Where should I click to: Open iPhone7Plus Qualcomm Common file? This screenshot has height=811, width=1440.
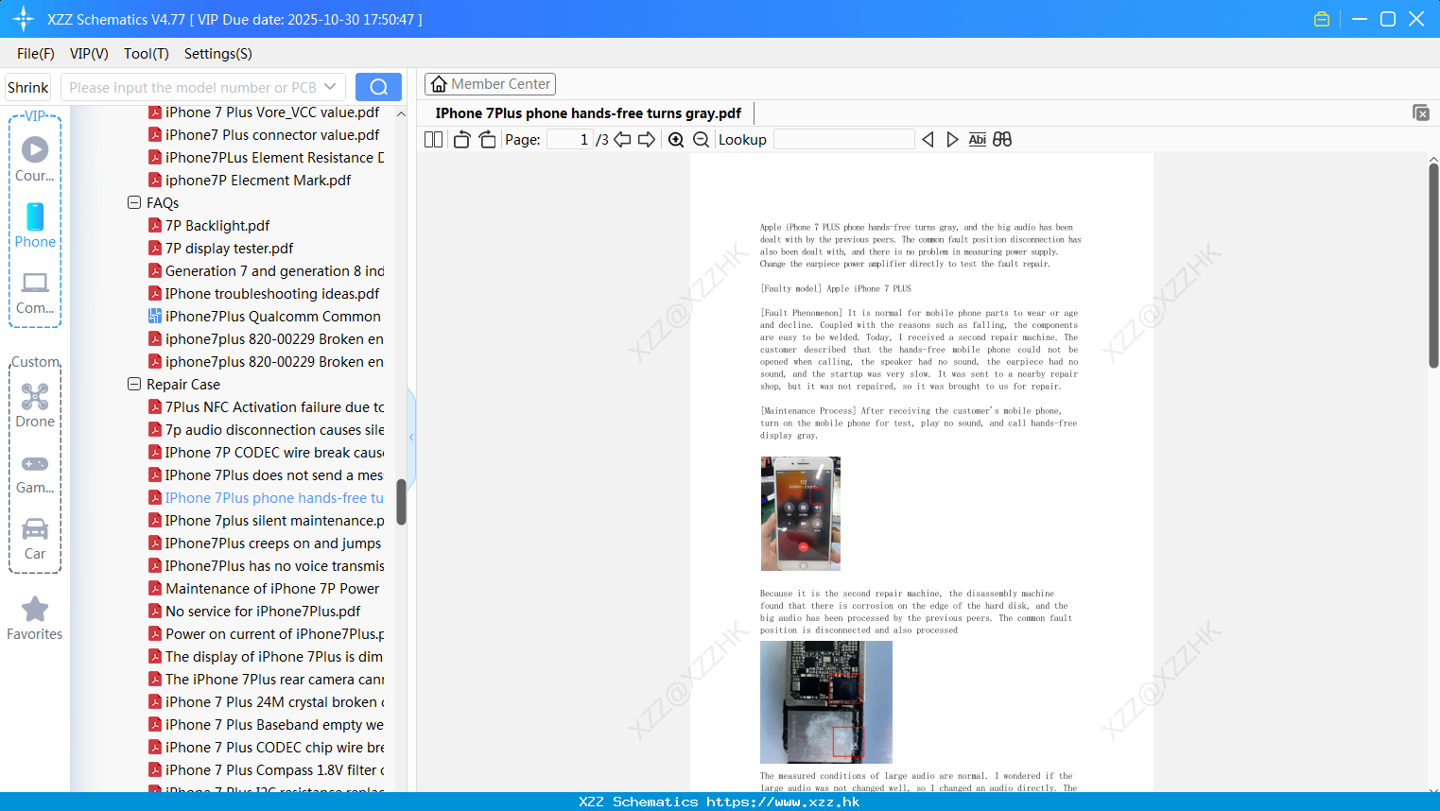(265, 316)
